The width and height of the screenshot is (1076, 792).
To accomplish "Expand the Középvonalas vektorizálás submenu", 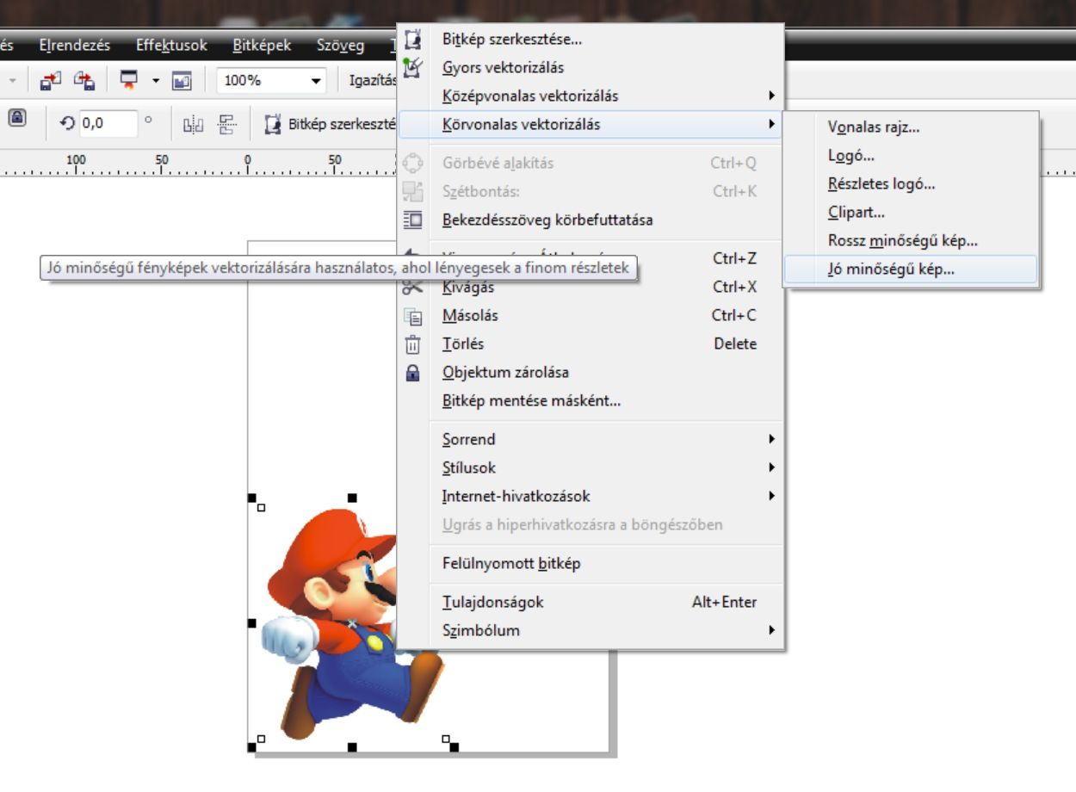I will coord(590,96).
